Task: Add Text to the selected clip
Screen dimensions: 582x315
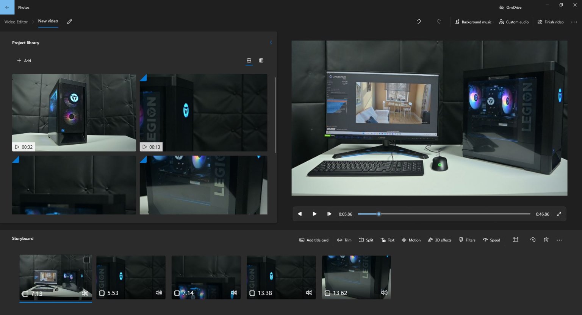Action: point(387,240)
